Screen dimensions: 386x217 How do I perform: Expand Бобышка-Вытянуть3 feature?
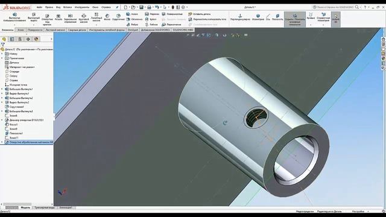(2, 111)
